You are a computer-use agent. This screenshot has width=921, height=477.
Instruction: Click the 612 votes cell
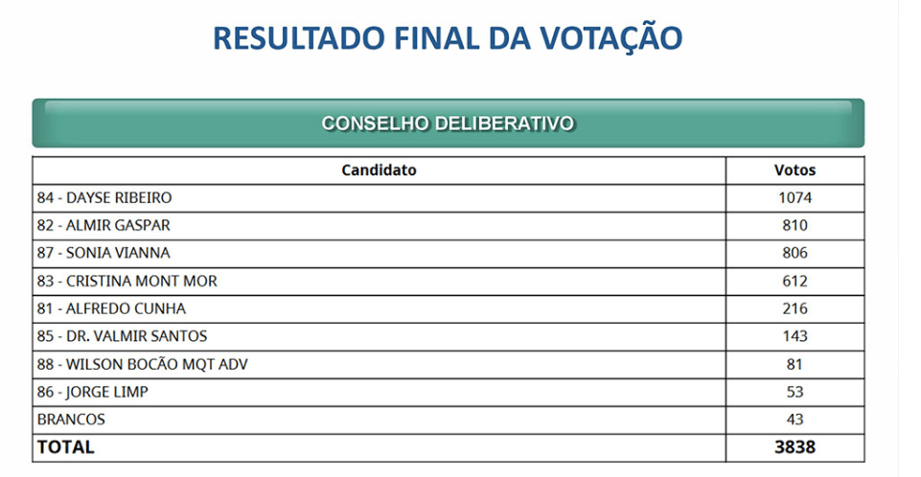tap(794, 282)
